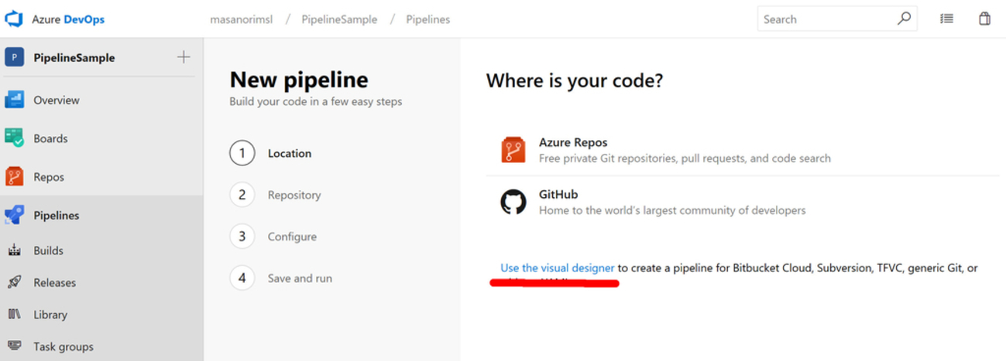Click the Configure step label
1006x361 pixels.
(x=292, y=237)
